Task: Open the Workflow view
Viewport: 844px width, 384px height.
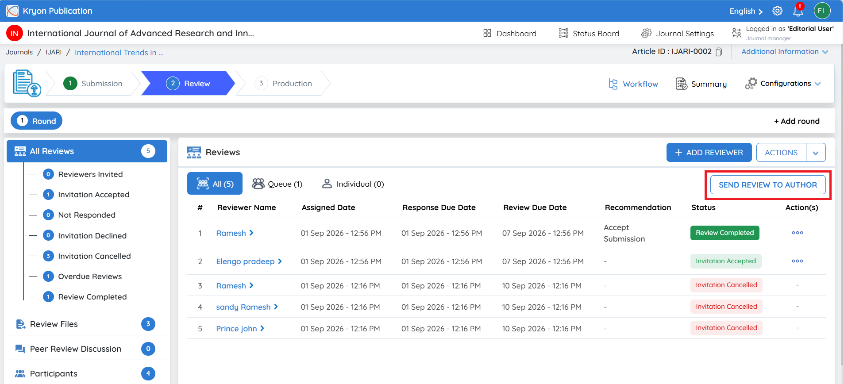Action: pos(633,84)
